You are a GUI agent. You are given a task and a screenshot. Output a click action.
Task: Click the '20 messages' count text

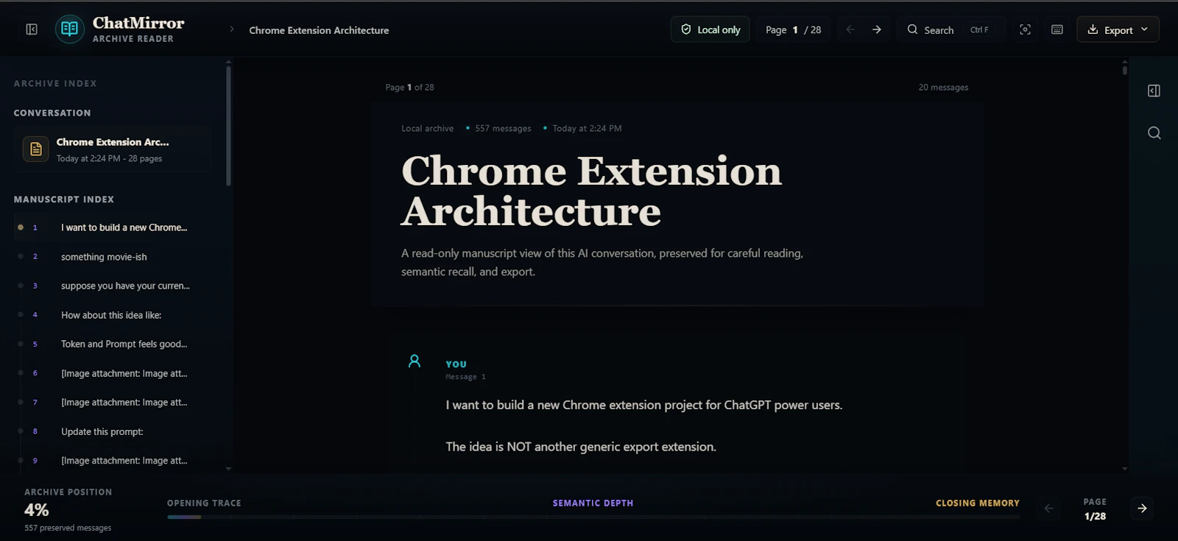point(943,88)
